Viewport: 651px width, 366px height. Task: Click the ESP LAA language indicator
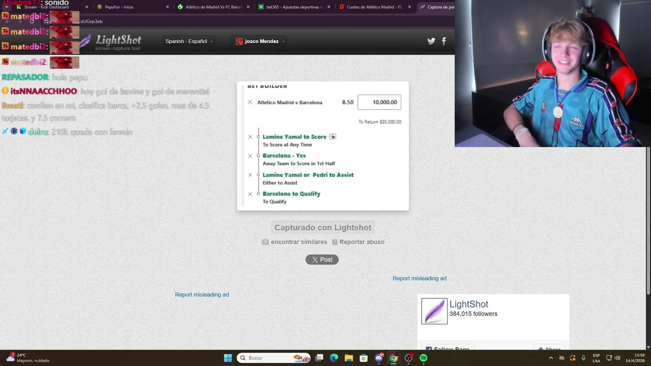tap(596, 358)
